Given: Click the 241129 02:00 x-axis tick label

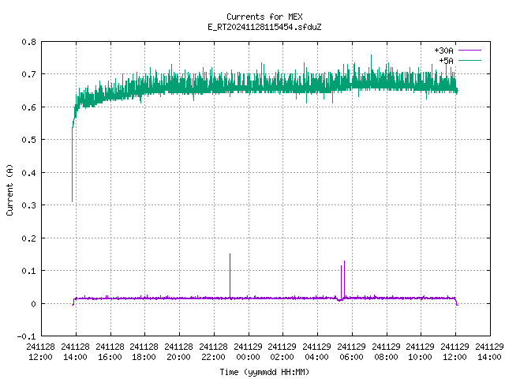Looking at the screenshot, I should coord(282,351).
